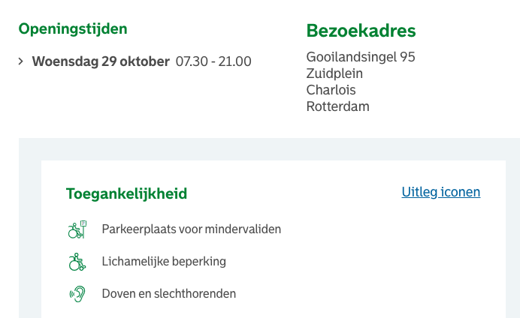Screen dimensions: 520x318
Task: Click the light grey panel margin
Action: click(x=30, y=225)
